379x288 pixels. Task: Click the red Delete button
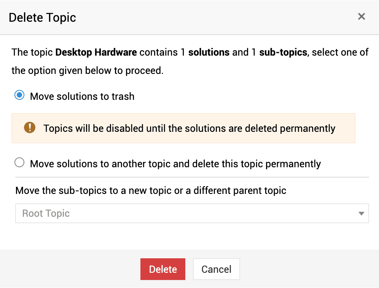point(162,269)
